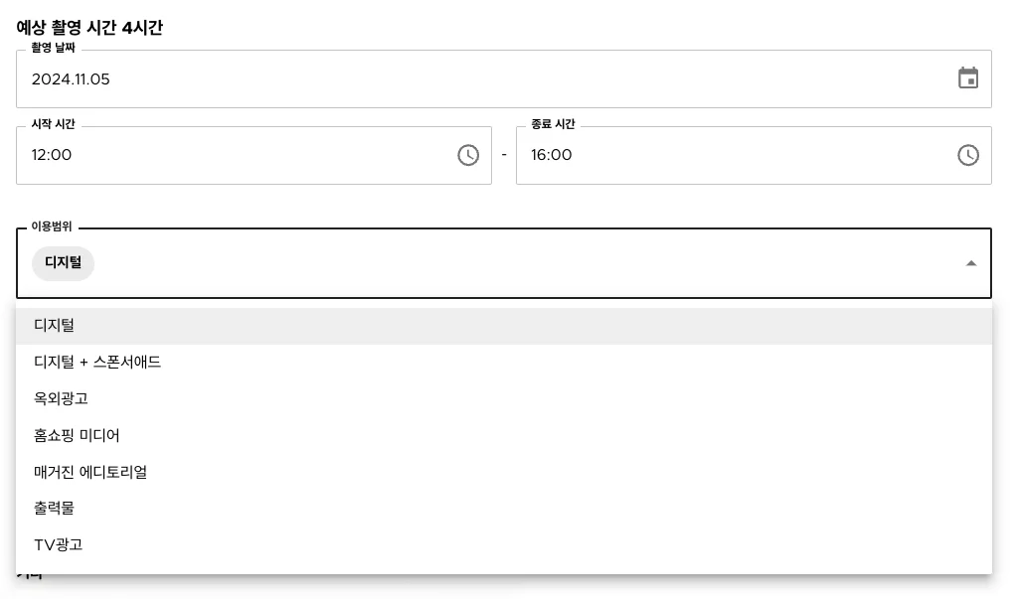Open the calendar picker for shooting date

pos(967,78)
